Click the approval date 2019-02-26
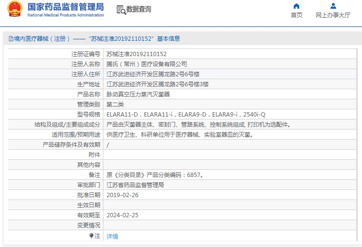This screenshot has height=247, width=362. (x=123, y=195)
